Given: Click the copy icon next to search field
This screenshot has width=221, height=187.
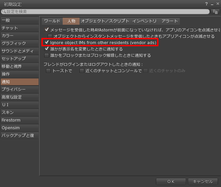Looking at the screenshot, I should (215, 12).
